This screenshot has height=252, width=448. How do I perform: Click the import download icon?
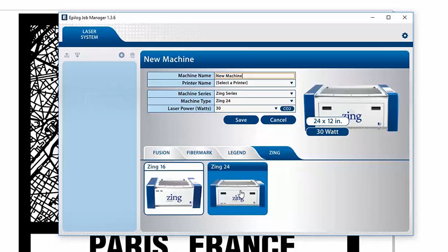[77, 55]
